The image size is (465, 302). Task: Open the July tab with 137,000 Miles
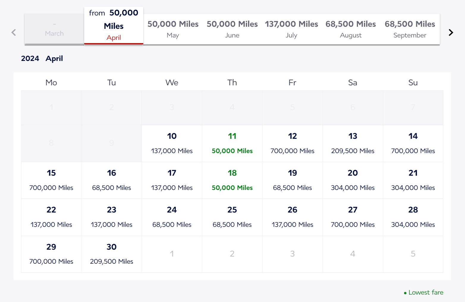291,29
